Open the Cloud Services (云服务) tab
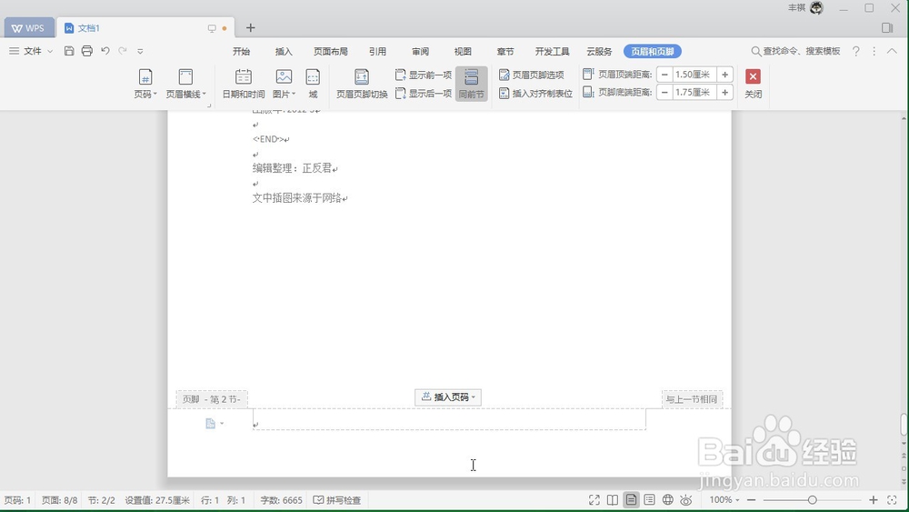909x512 pixels. point(599,52)
